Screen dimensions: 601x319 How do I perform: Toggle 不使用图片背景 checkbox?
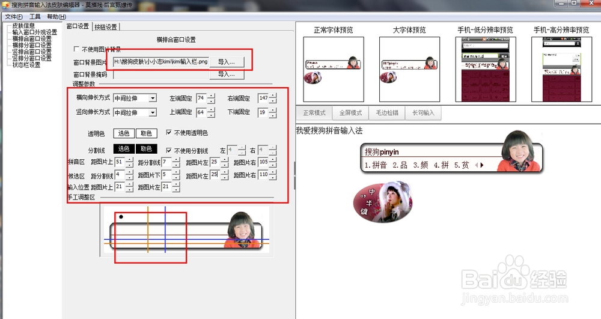76,49
